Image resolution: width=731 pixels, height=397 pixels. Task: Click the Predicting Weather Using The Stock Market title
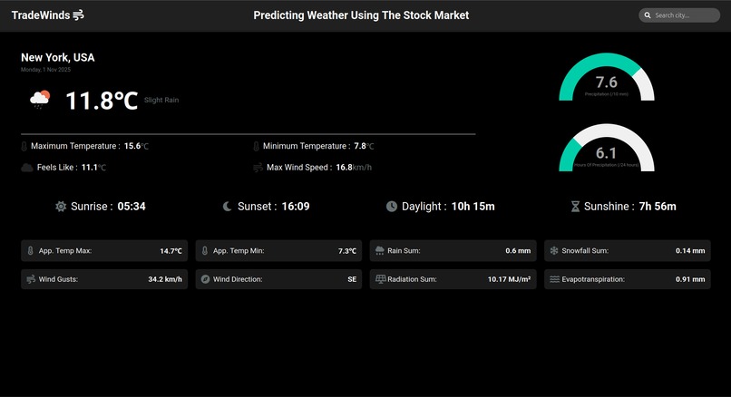point(361,15)
